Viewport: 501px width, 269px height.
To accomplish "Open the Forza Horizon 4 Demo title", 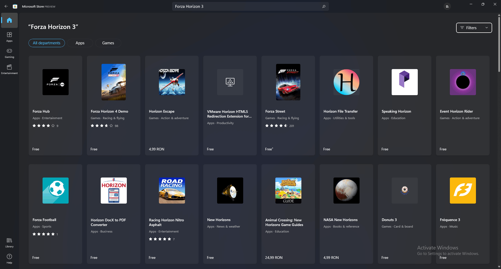I will click(x=109, y=111).
